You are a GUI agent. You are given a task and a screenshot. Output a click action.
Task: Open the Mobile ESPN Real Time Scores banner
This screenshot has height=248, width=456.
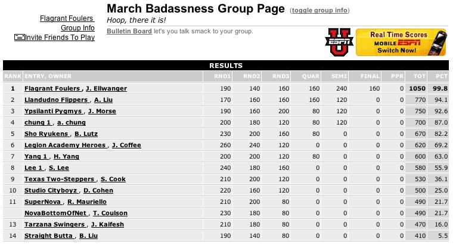[x=401, y=42]
